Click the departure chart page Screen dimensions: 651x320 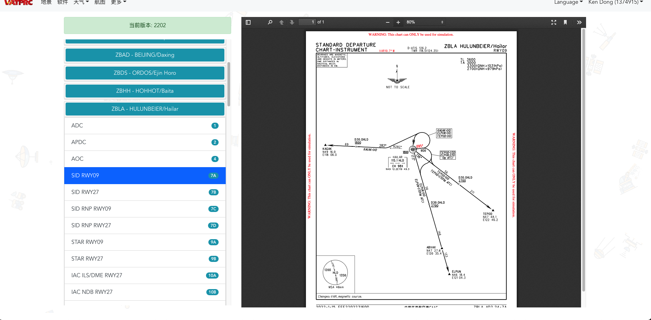pyautogui.click(x=411, y=169)
